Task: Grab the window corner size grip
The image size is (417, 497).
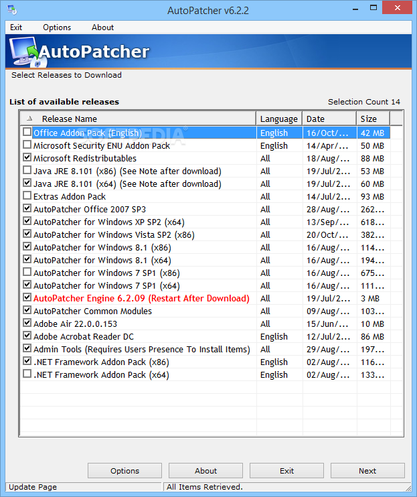Action: coord(408,488)
